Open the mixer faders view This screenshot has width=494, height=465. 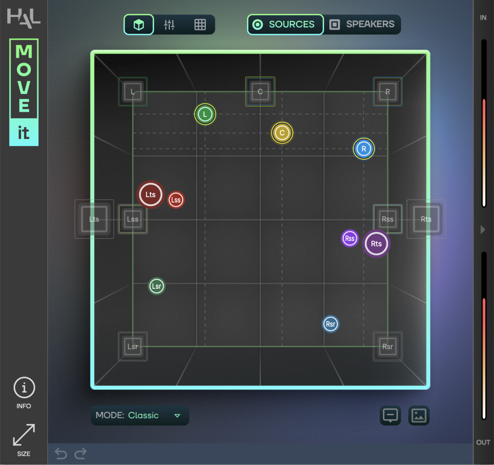pos(169,25)
